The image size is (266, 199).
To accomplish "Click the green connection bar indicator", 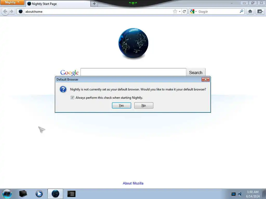I will point(133,3).
